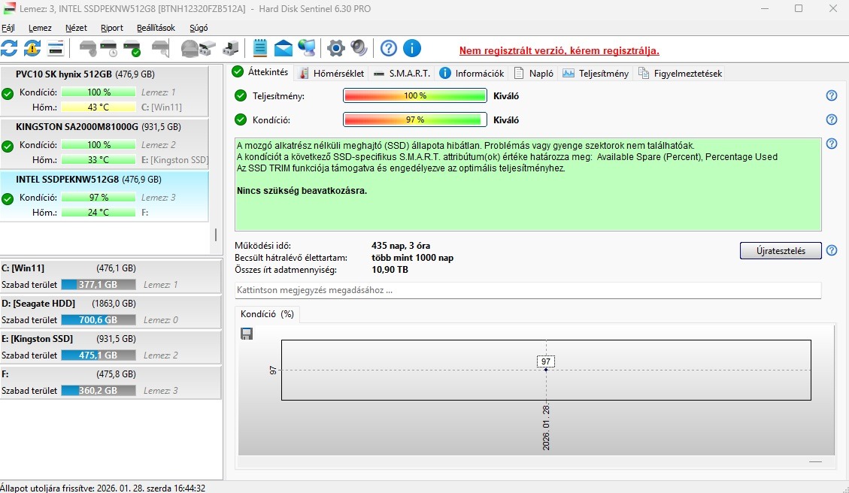This screenshot has height=493, width=849.
Task: Open the Nézet menu
Action: 77,28
